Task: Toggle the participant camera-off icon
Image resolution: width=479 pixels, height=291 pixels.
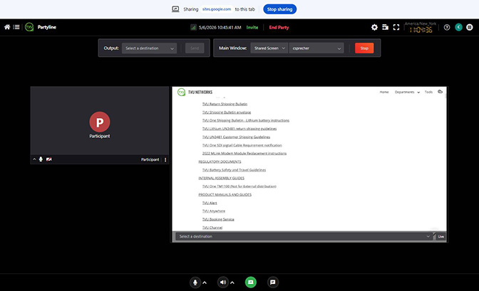Action: [49, 159]
